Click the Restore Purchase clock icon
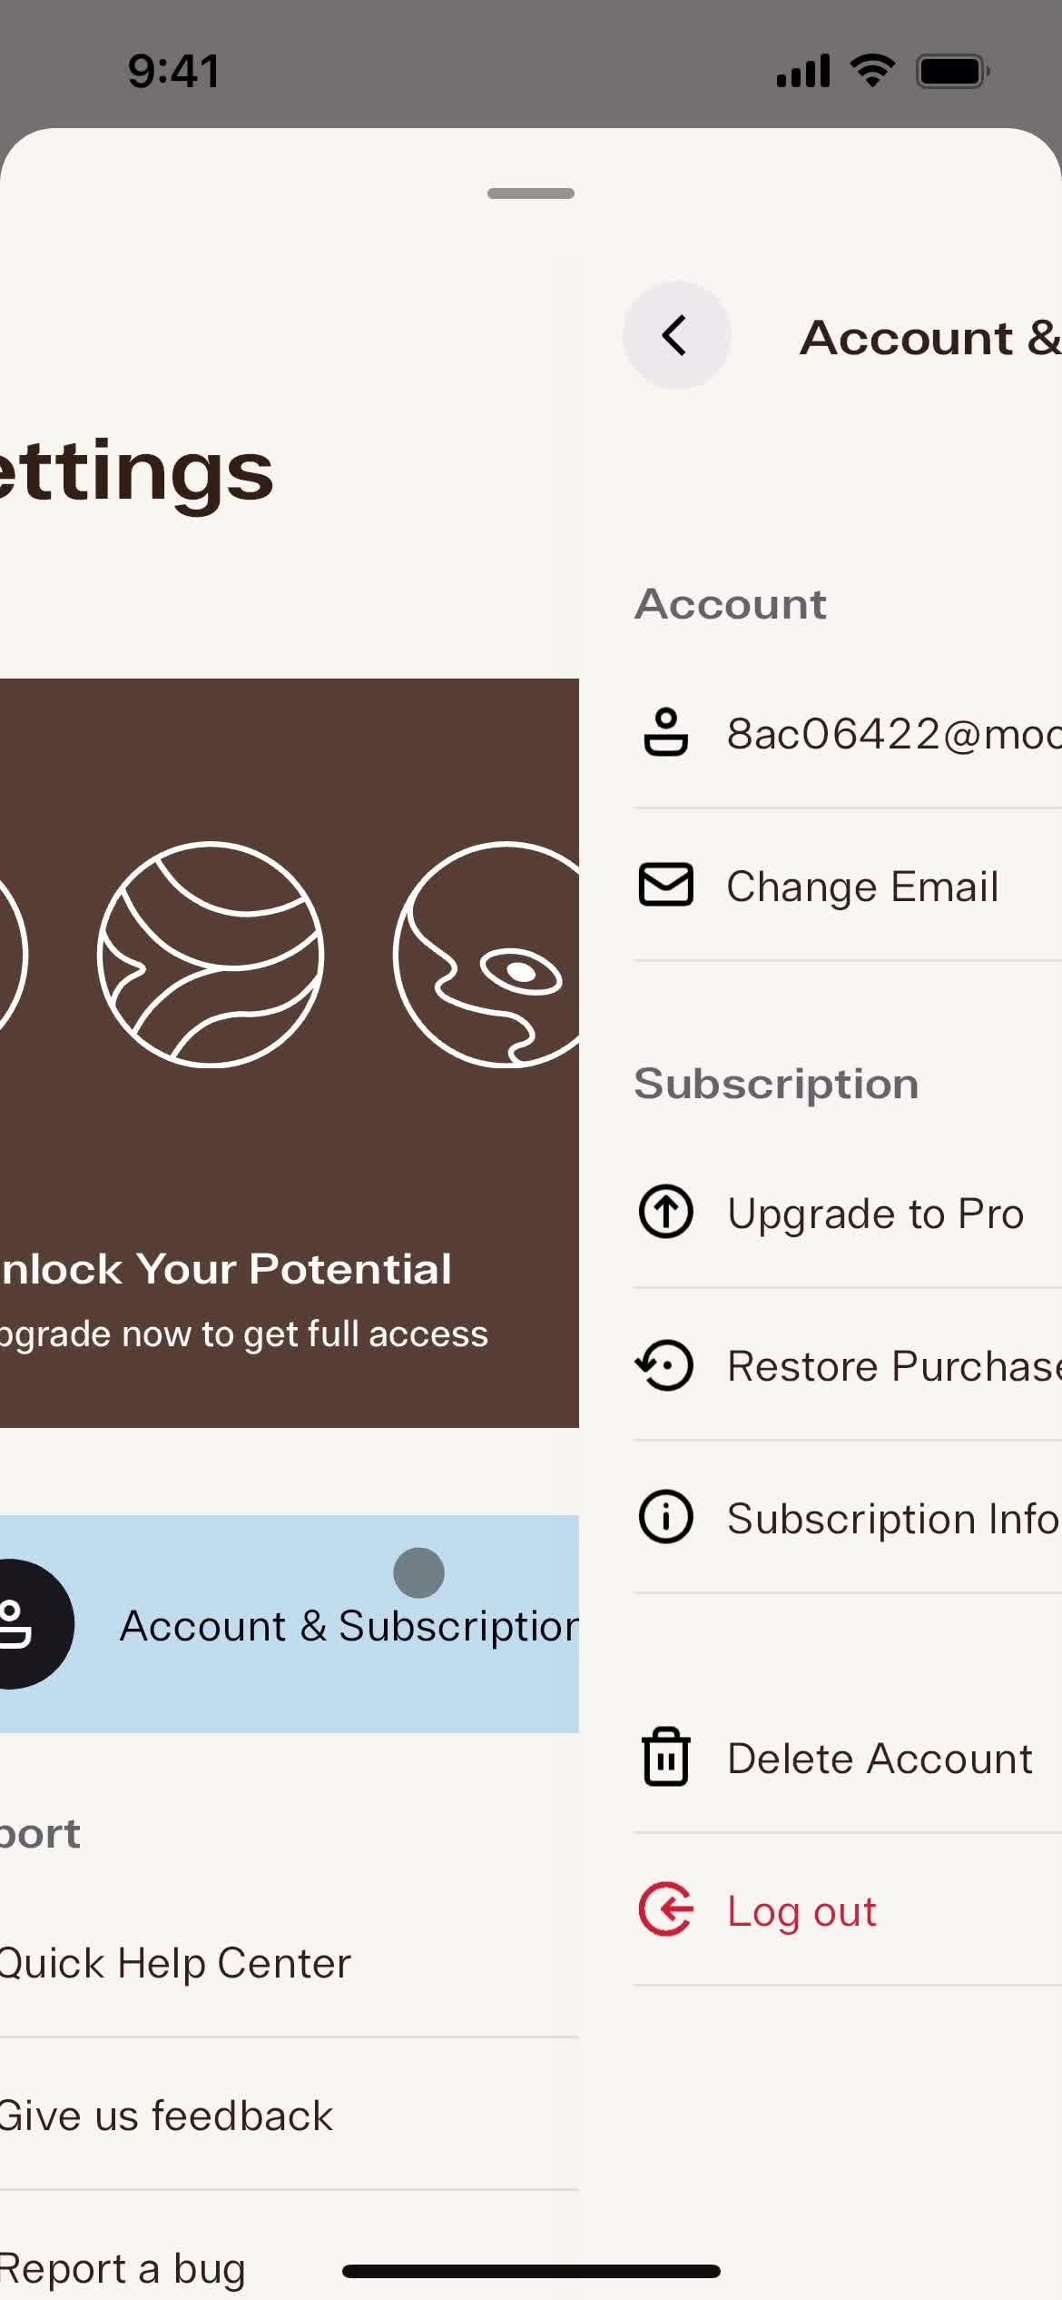 point(665,1364)
